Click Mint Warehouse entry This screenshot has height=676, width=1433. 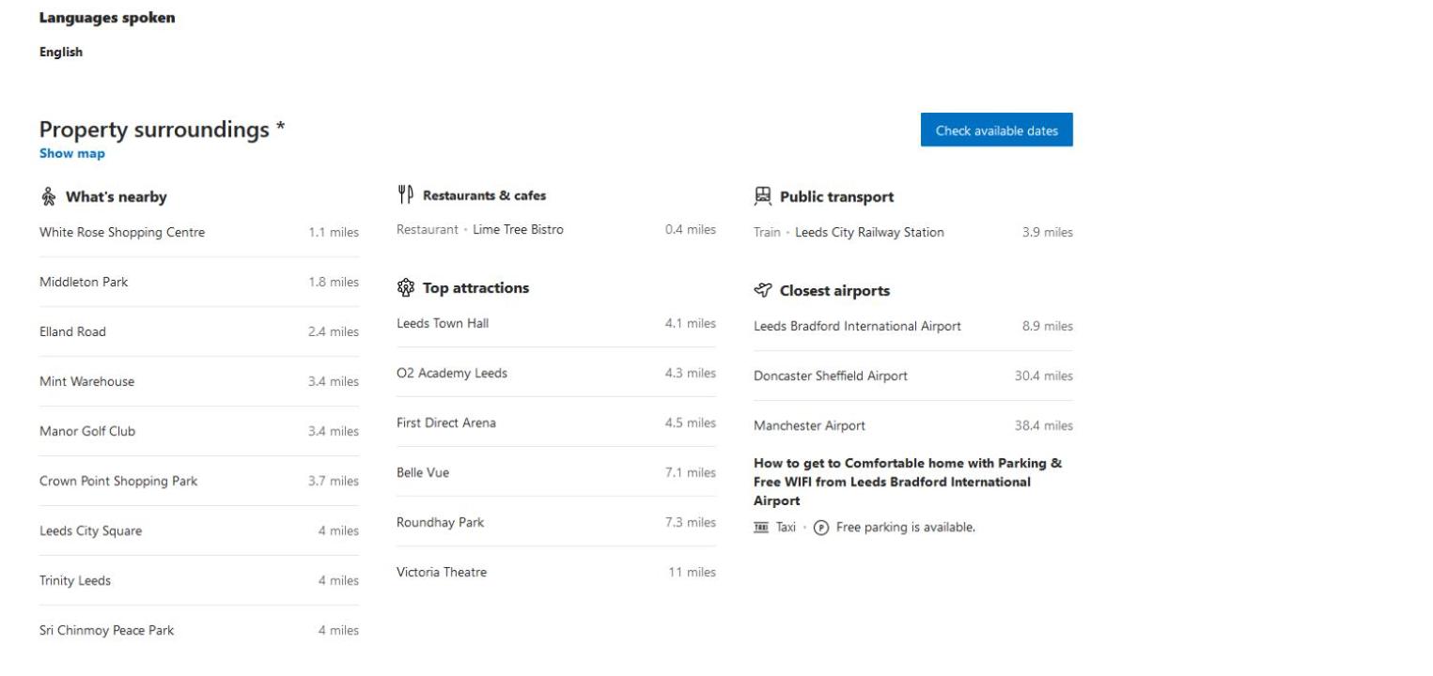199,382
